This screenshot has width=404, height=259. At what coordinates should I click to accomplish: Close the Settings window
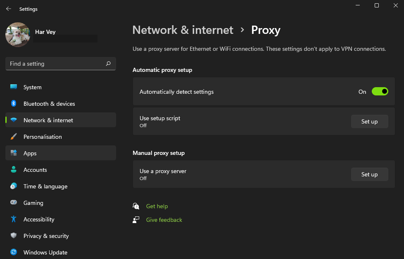coord(396,5)
